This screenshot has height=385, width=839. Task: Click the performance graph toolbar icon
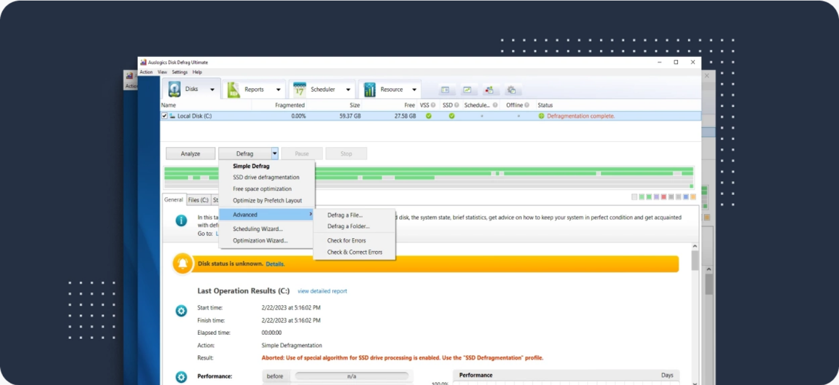pos(467,89)
